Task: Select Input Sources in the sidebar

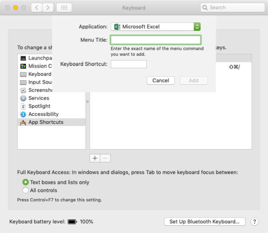Action: click(x=35, y=82)
